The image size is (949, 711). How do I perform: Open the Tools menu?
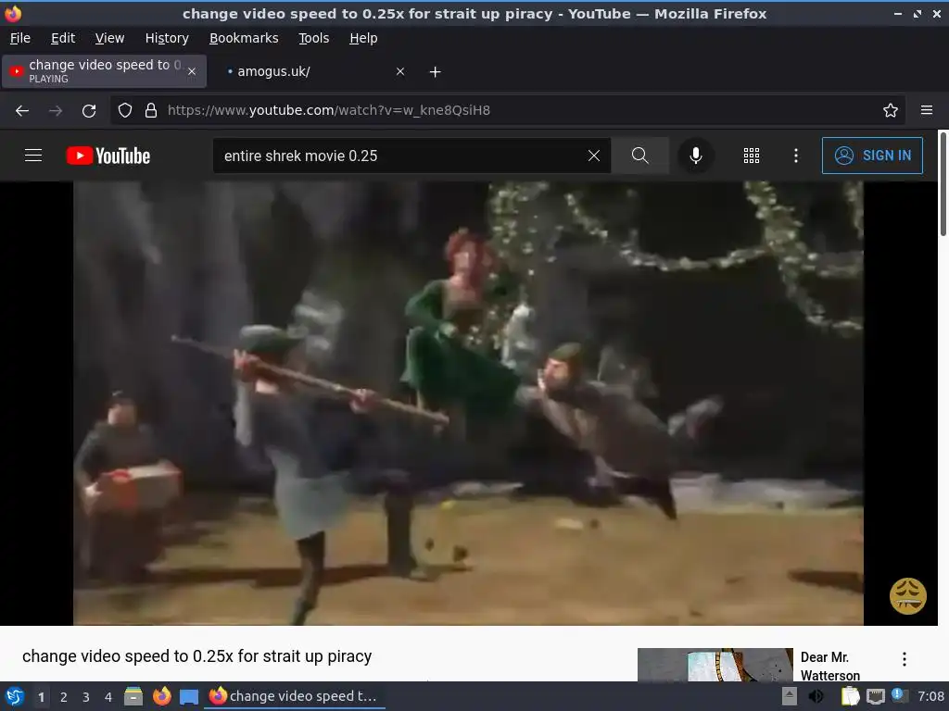pos(313,38)
